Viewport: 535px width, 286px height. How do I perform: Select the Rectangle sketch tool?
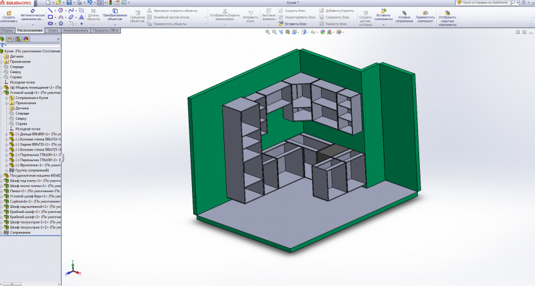(50, 17)
